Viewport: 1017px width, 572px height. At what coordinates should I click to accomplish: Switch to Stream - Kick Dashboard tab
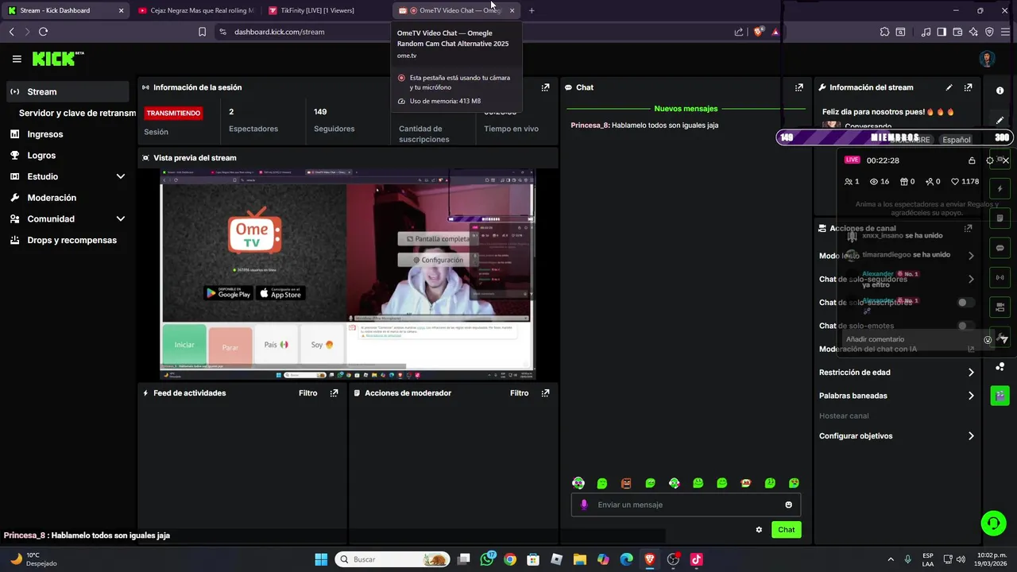(64, 10)
